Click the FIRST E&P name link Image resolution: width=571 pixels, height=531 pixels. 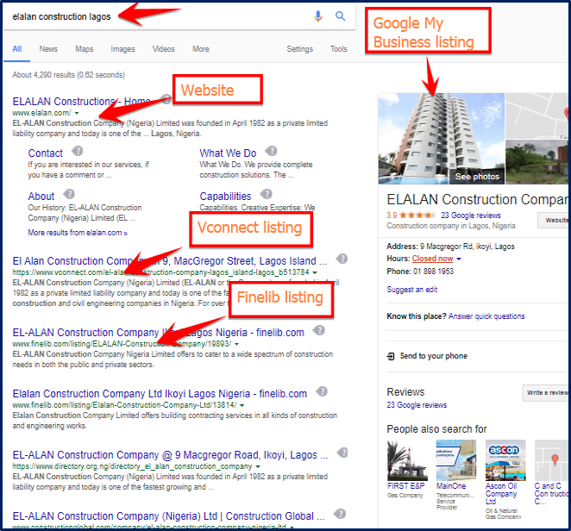pos(405,486)
